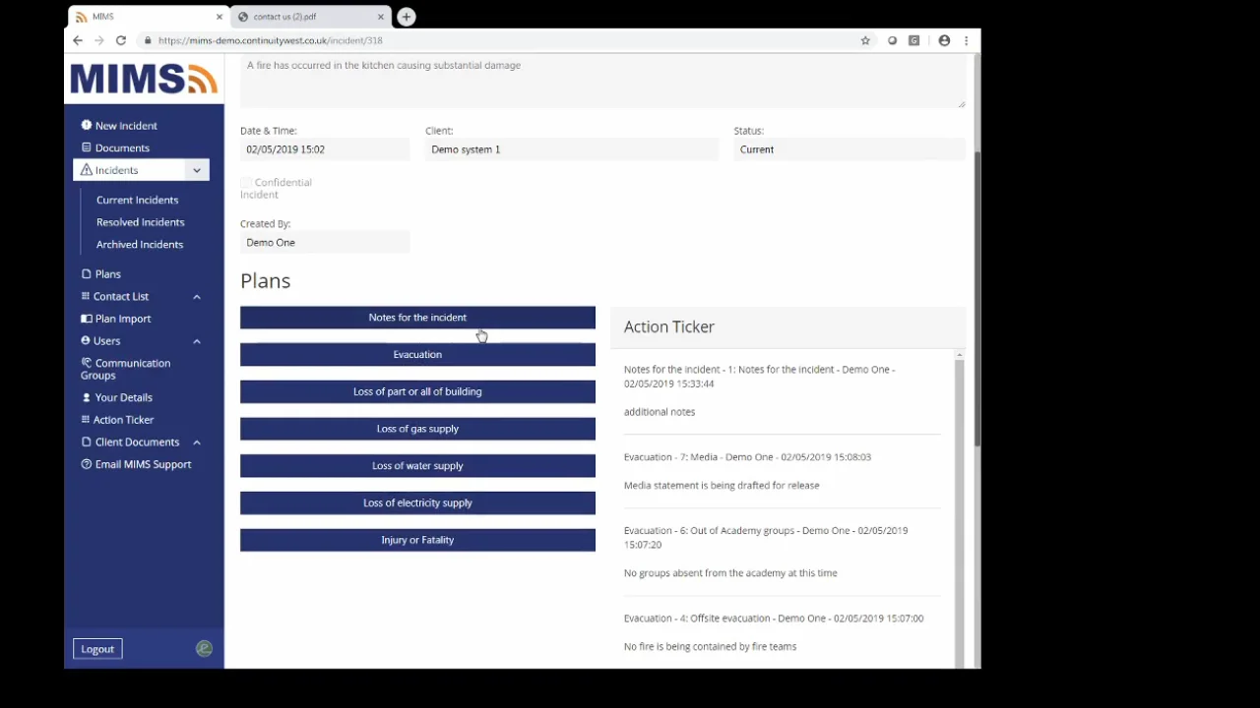Close the contact us (2).pdf tab
The image size is (1260, 708).
coord(381,17)
